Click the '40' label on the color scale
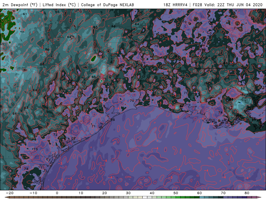The height and width of the screenshot is (199, 266). [152, 193]
